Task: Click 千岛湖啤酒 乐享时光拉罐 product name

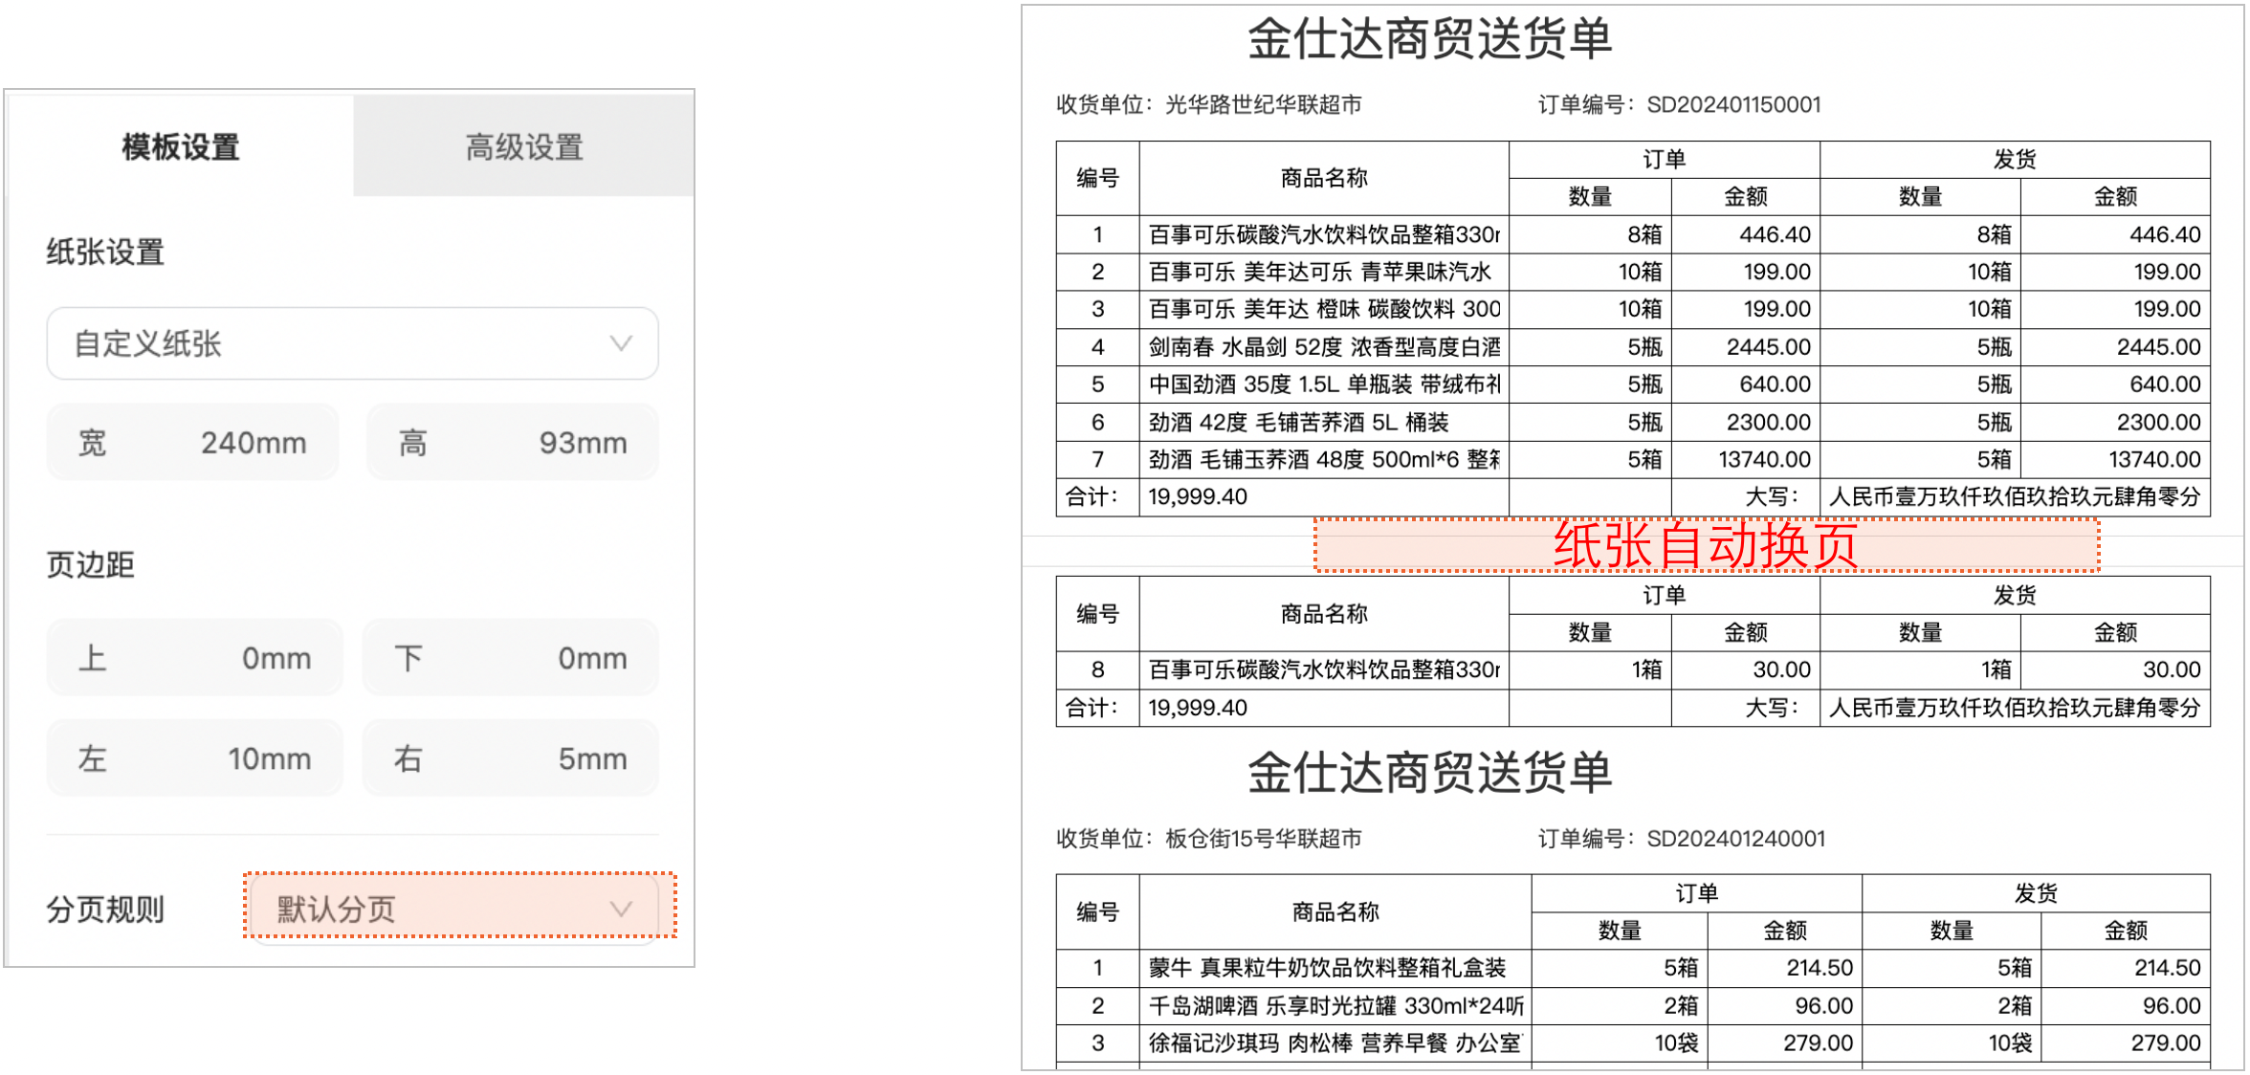Action: point(1335,1005)
